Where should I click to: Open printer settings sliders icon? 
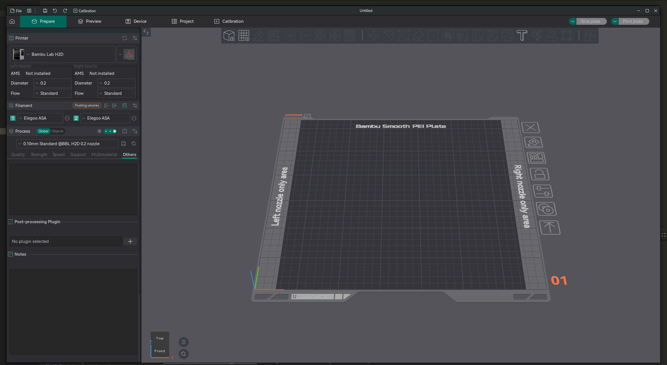pyautogui.click(x=135, y=38)
